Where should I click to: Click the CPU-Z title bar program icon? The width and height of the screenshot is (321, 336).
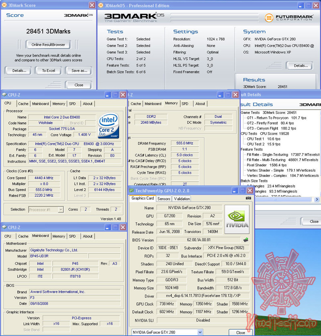[x=4, y=95]
